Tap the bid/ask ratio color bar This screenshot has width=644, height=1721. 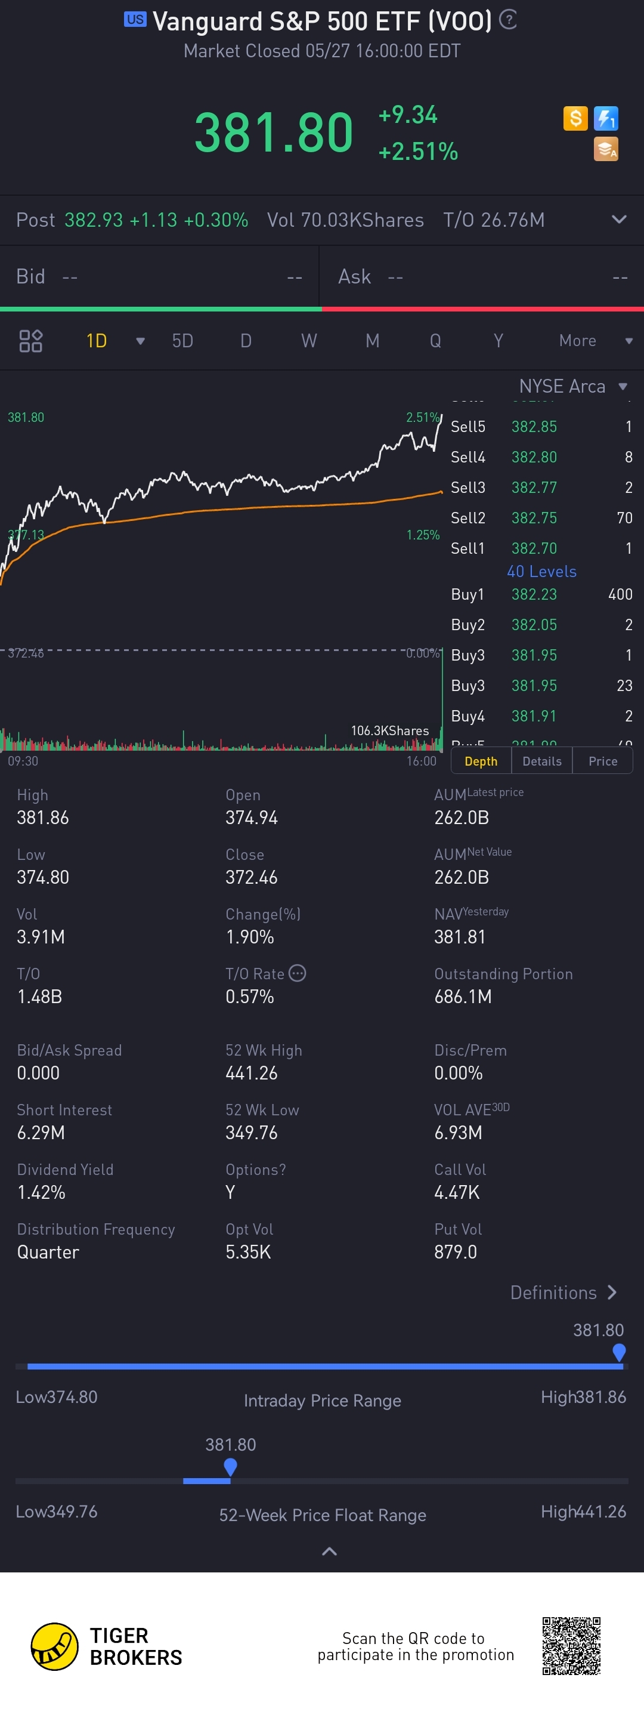pos(321,309)
